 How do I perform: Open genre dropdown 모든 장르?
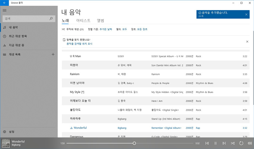(142, 29)
